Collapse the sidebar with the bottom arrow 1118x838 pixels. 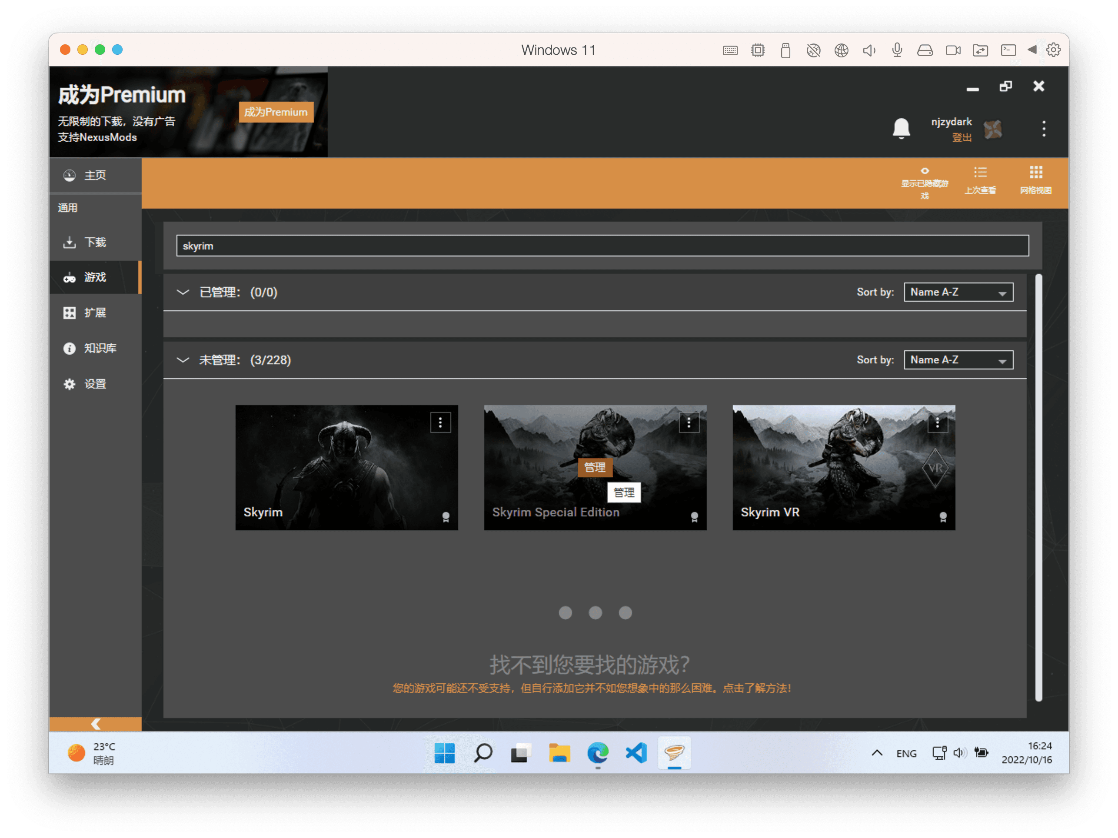tap(95, 724)
